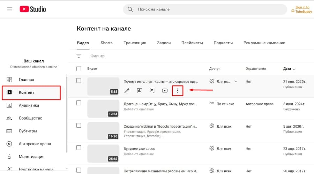
Task: Switch to the Рекламные кампании tab
Action: [x=264, y=43]
